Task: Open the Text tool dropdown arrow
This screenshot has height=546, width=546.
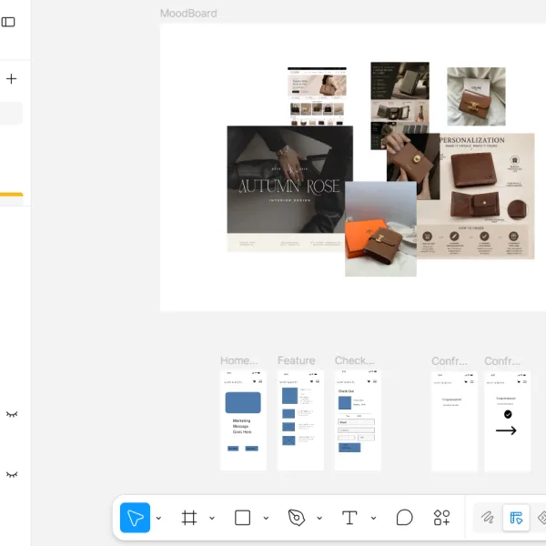Action: click(x=373, y=518)
